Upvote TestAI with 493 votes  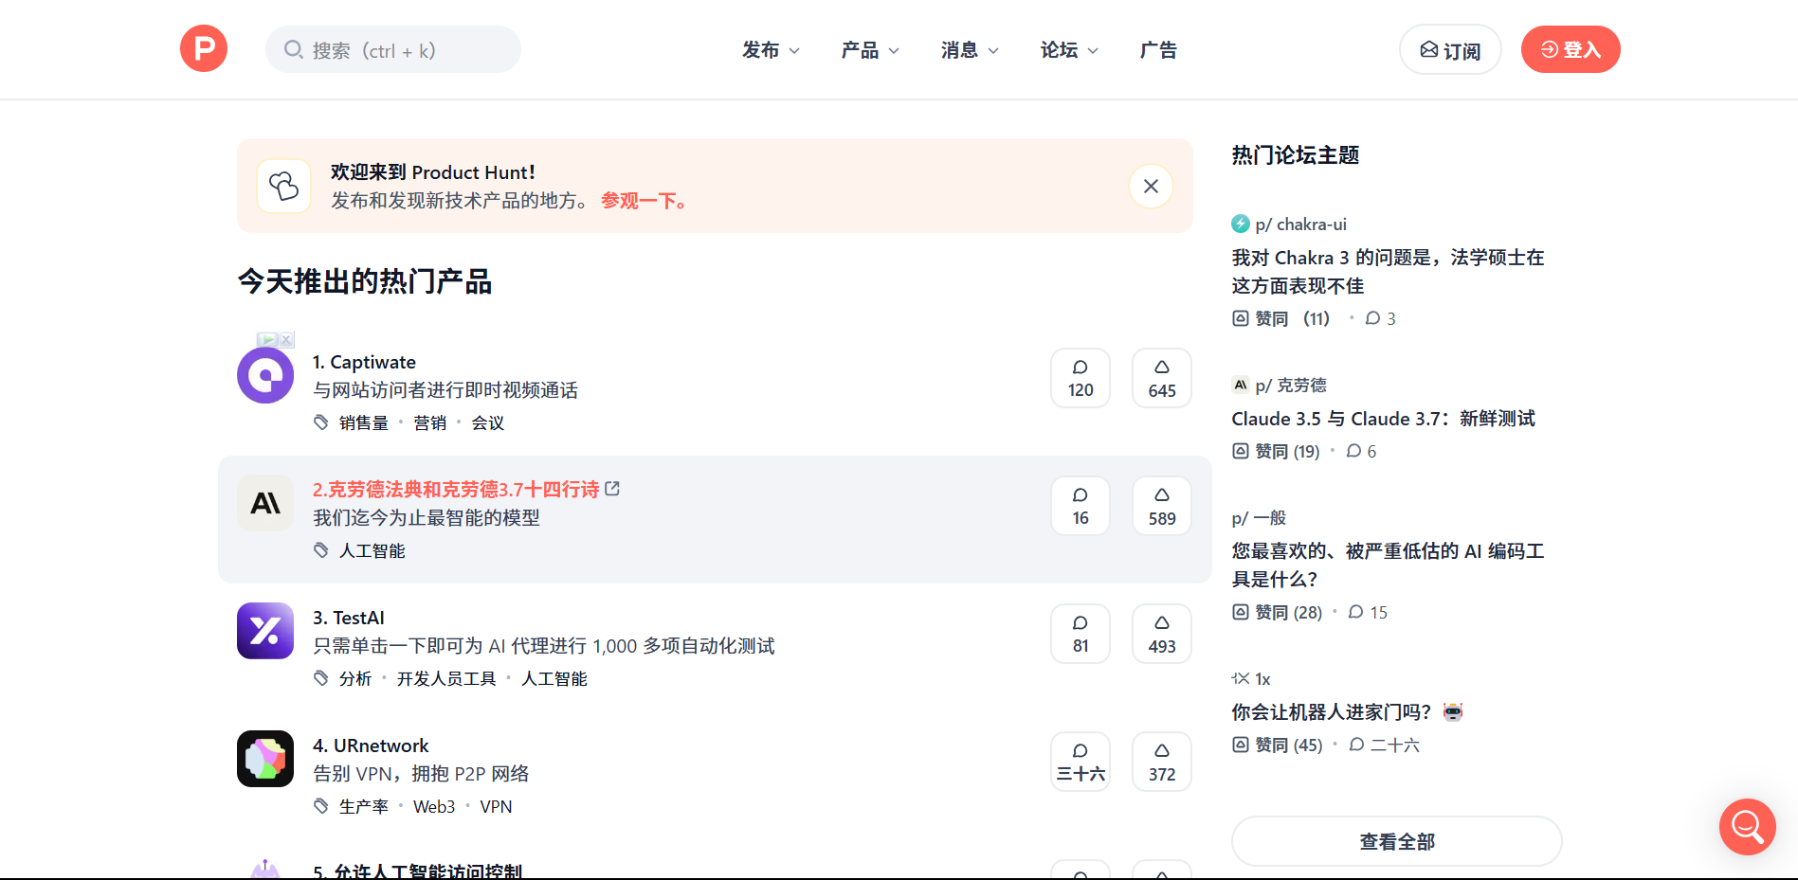click(1161, 634)
